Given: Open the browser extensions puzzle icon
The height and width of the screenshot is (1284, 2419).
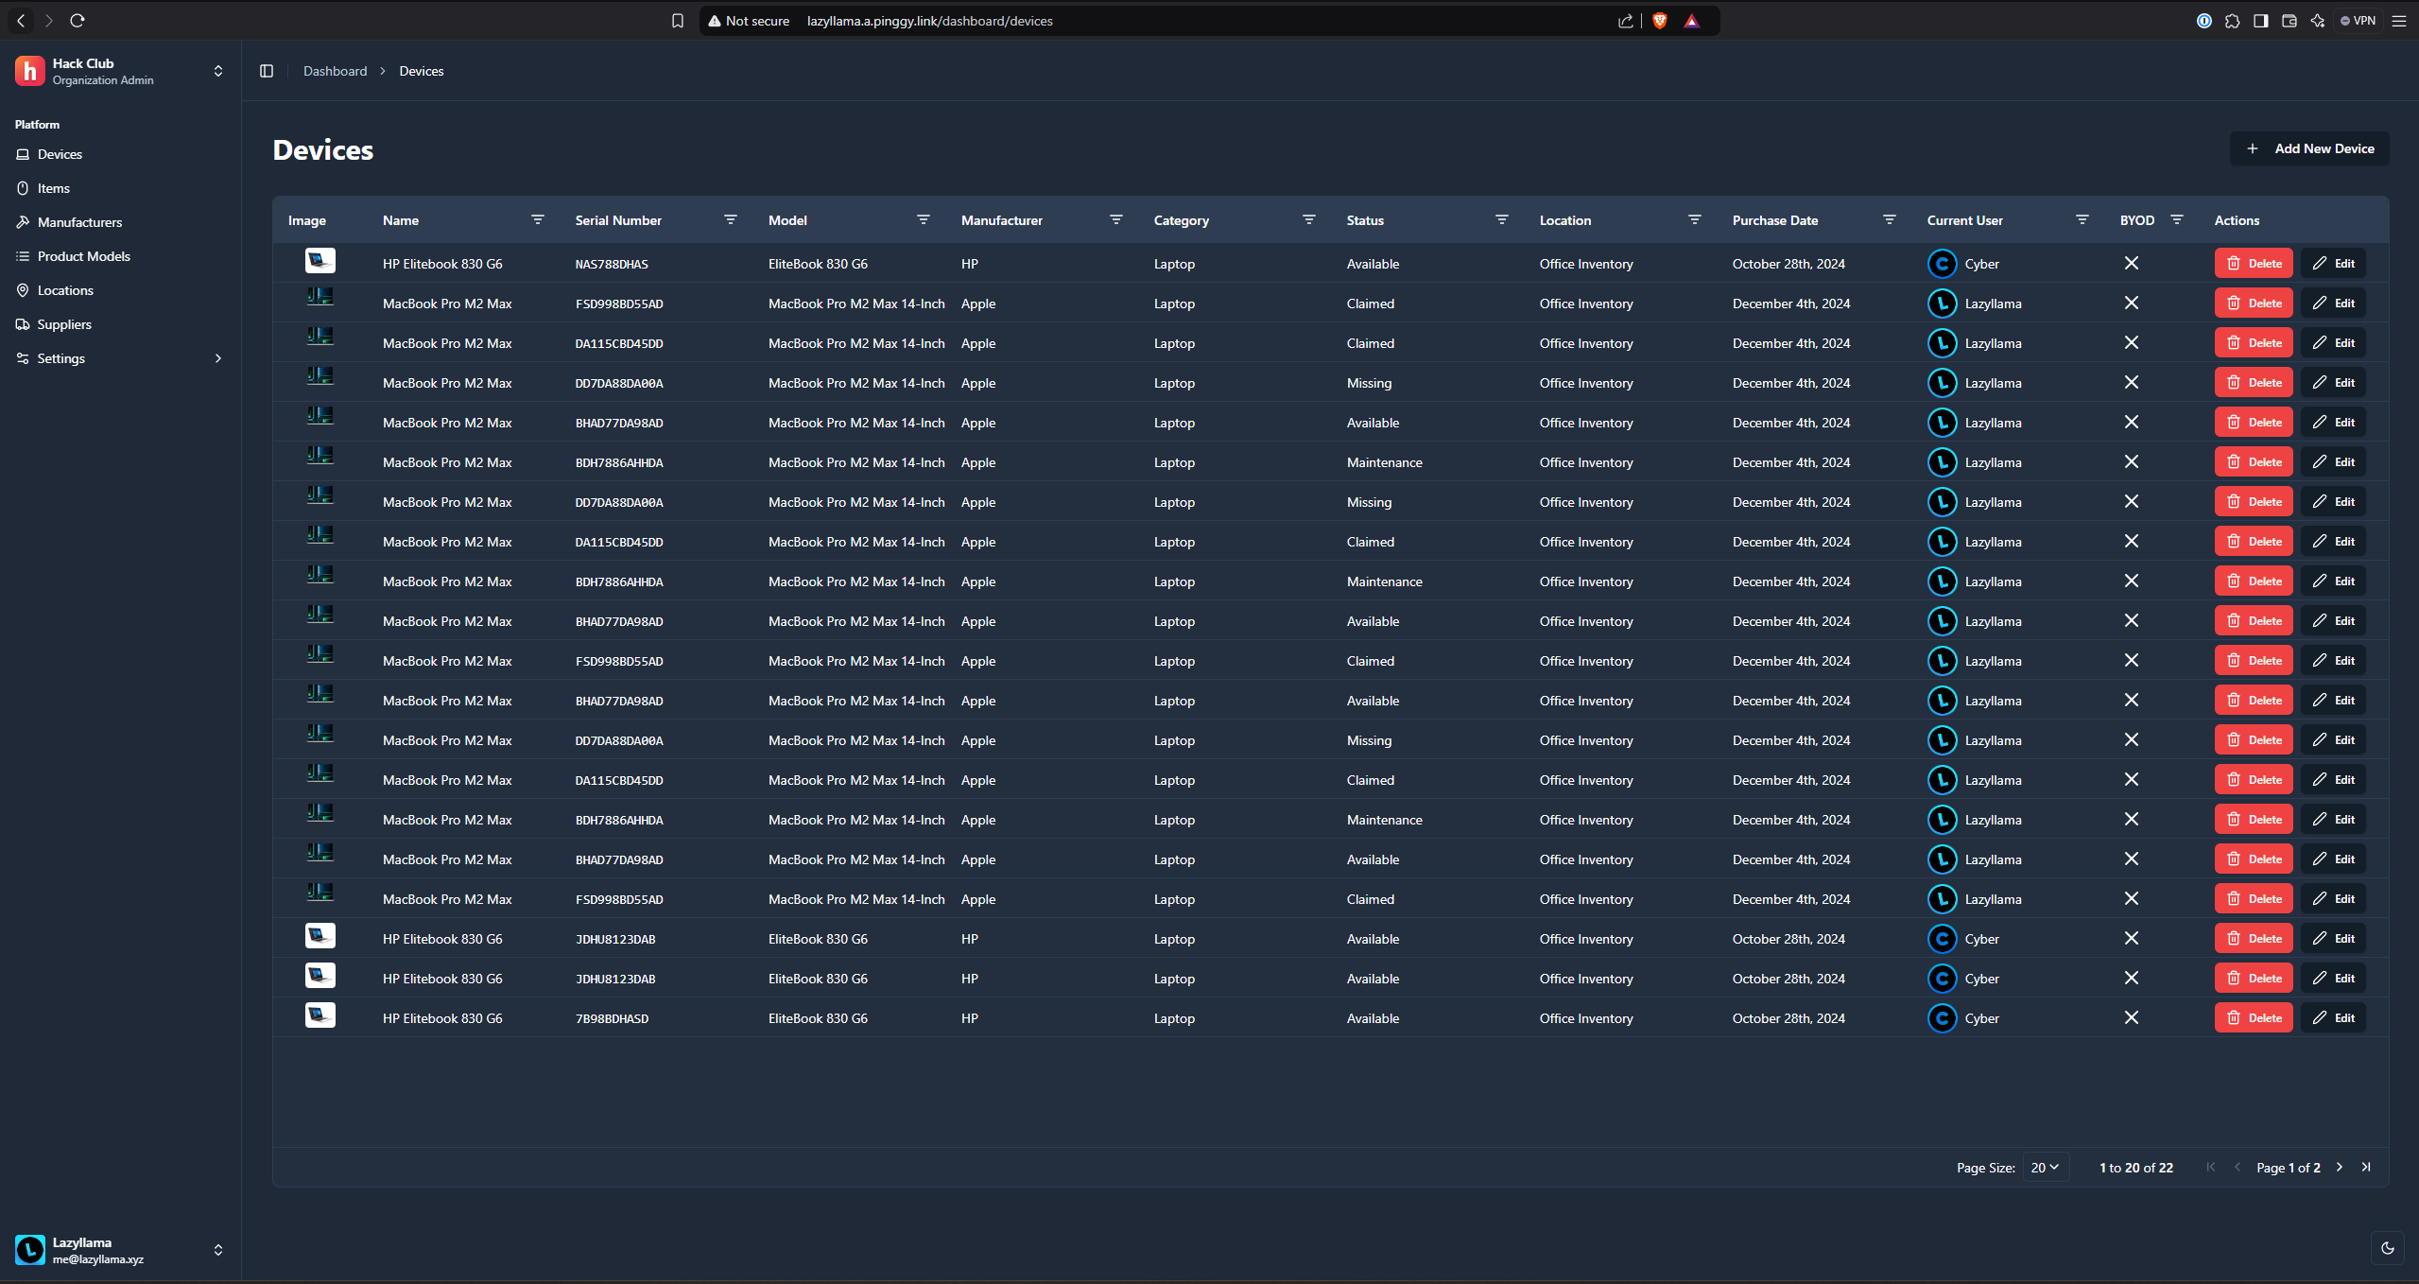Looking at the screenshot, I should tap(2233, 21).
